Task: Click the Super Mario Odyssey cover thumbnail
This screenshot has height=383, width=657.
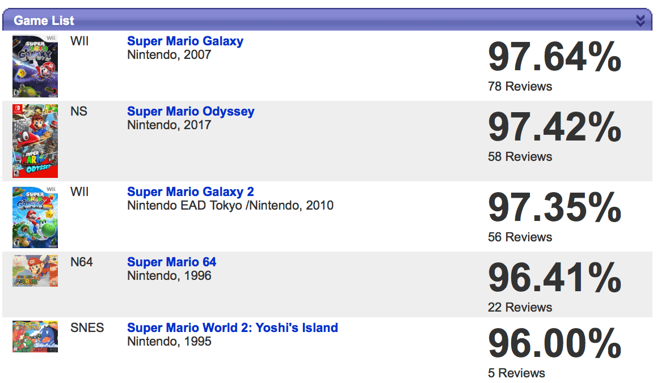Action: click(x=35, y=141)
